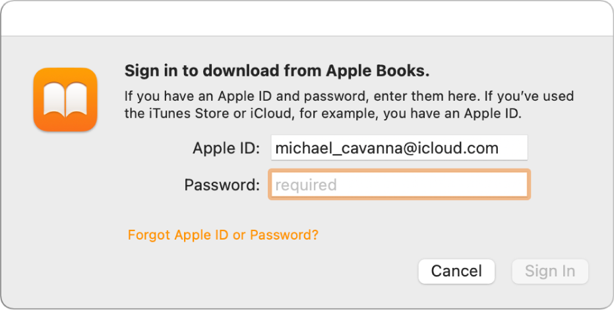
Task: Click the "Apple ID:" field label
Action: 228,149
